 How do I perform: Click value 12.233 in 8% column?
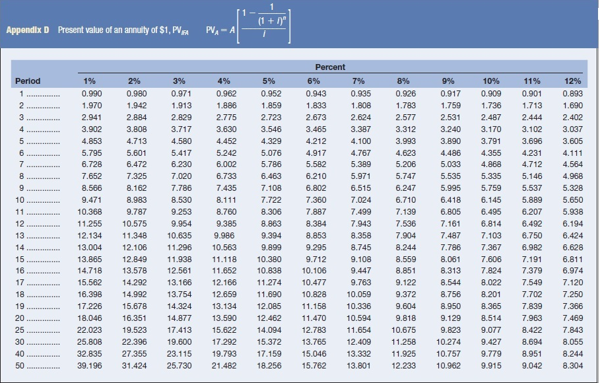point(403,366)
